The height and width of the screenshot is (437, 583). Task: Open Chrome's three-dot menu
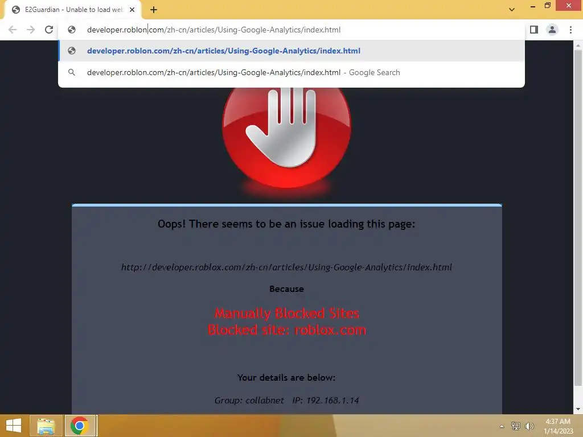pos(570,30)
